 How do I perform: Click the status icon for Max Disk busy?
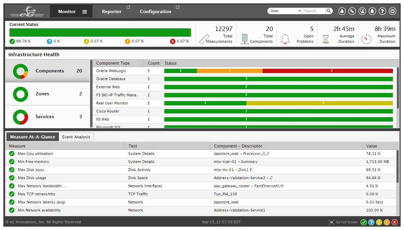pyautogui.click(x=12, y=170)
